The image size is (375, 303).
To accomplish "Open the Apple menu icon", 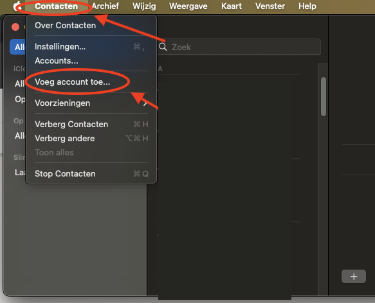I will click(x=17, y=6).
